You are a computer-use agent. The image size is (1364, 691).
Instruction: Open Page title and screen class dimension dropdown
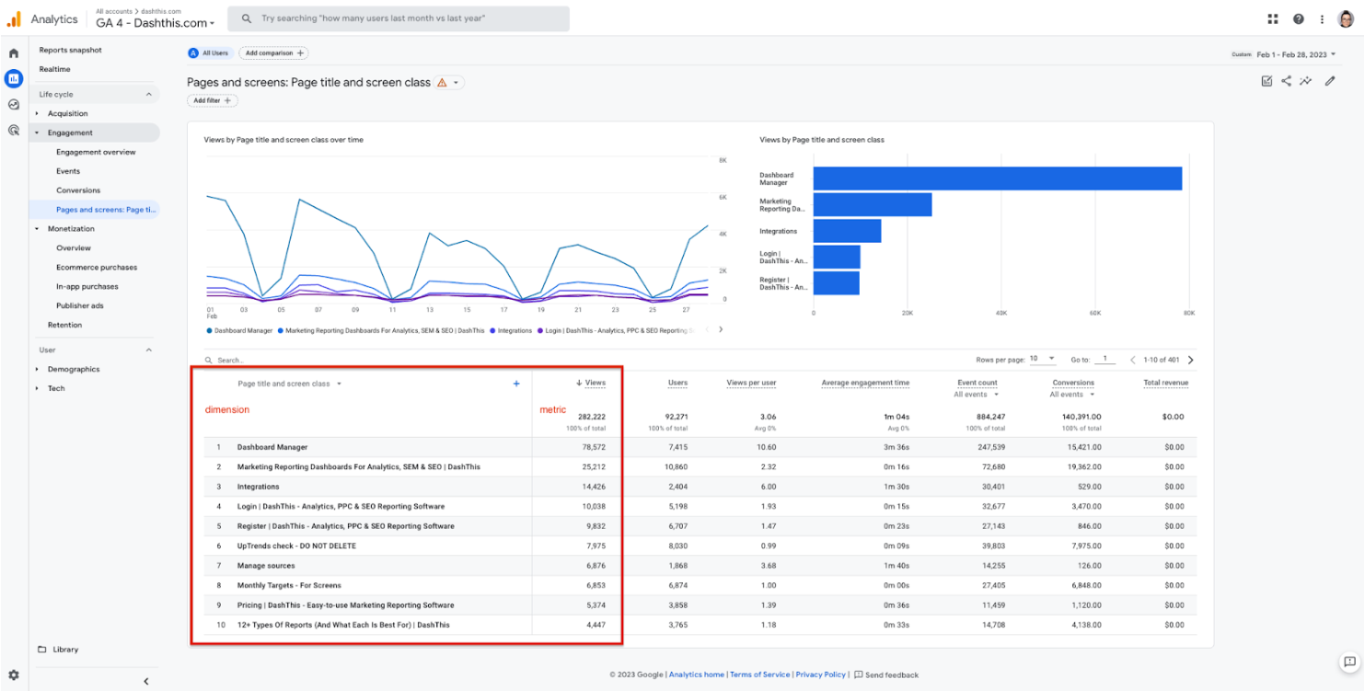tap(289, 384)
